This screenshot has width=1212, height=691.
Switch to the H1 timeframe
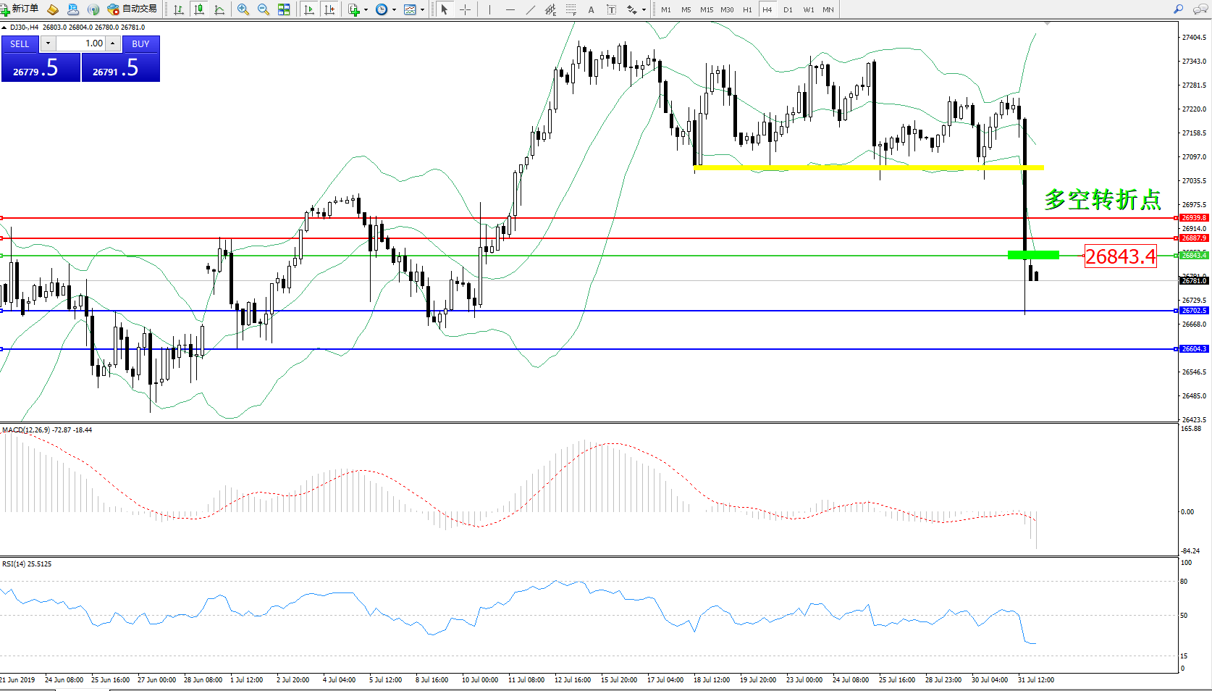pos(747,9)
